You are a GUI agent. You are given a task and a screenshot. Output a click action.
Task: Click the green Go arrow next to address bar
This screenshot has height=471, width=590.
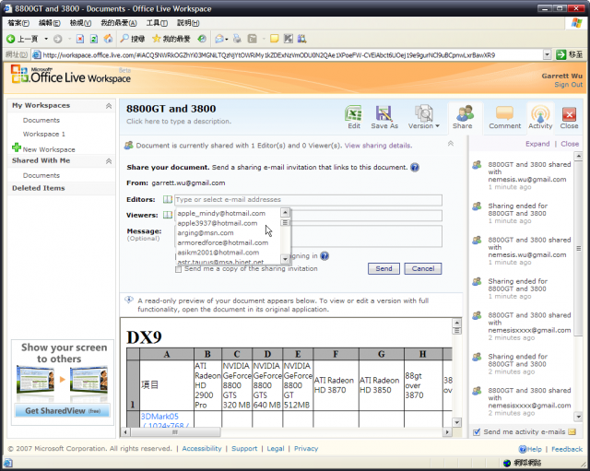(x=560, y=54)
